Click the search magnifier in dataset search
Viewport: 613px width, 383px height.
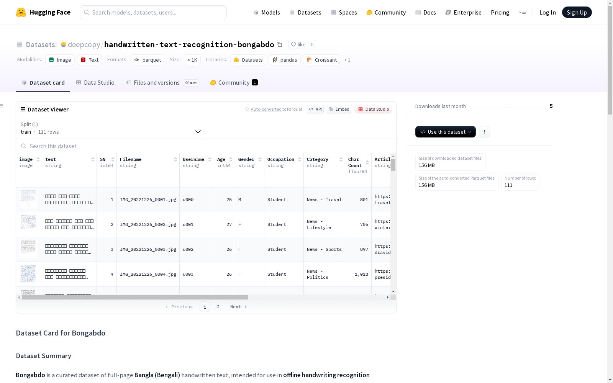tap(24, 146)
